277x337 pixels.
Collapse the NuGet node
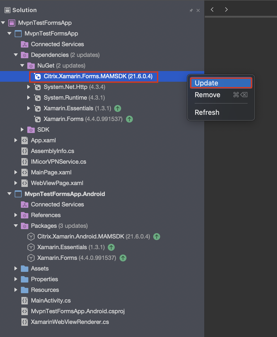tap(22, 66)
